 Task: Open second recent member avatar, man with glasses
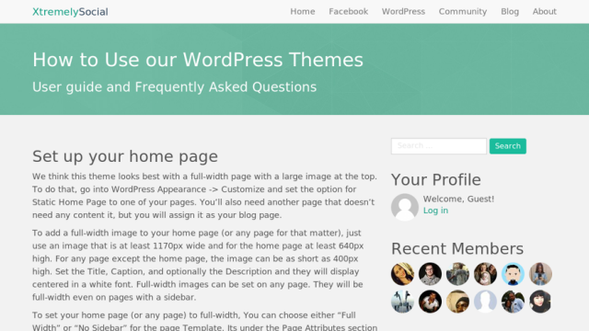pos(430,274)
